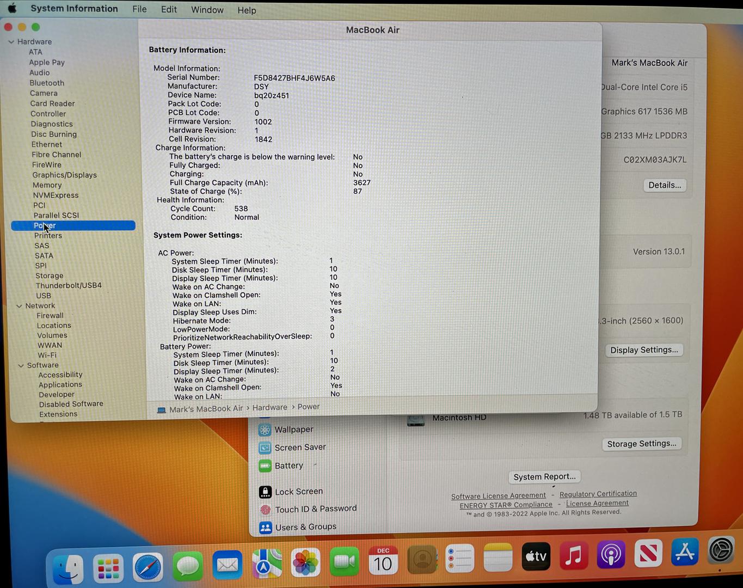Select Graphics/Displays in sidebar
This screenshot has height=588, width=743.
click(x=64, y=175)
